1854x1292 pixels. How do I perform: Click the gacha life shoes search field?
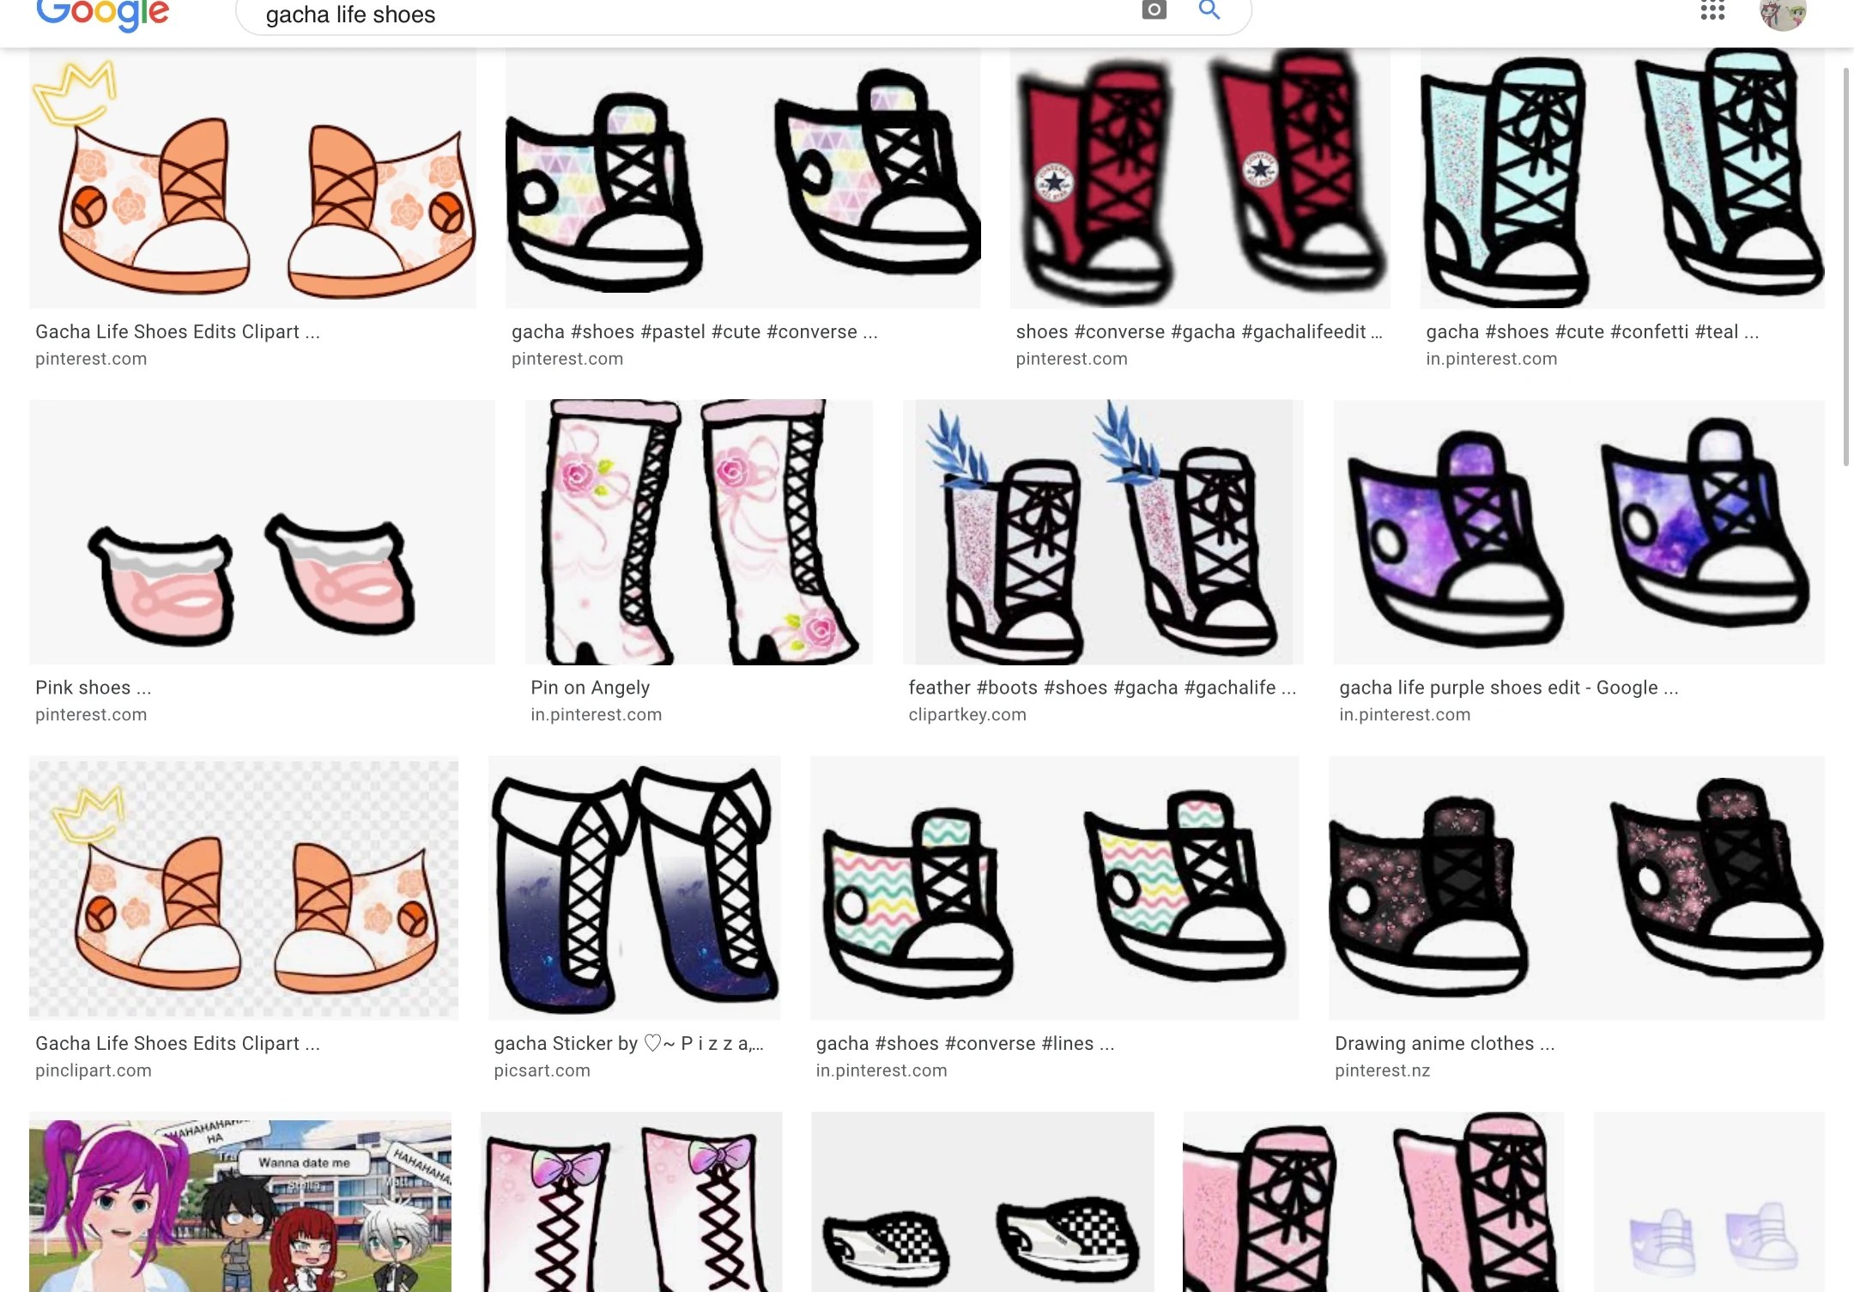tap(687, 15)
